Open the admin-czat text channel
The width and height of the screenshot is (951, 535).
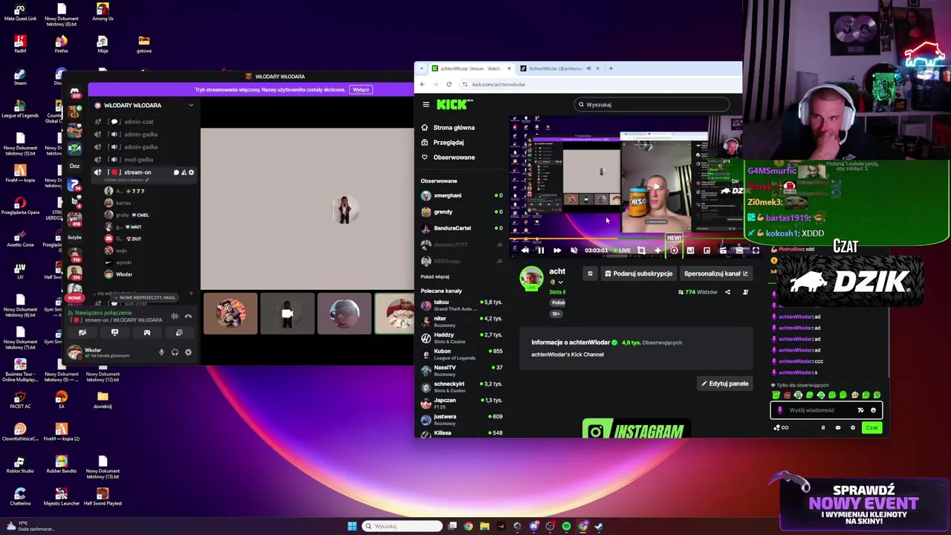(143, 122)
